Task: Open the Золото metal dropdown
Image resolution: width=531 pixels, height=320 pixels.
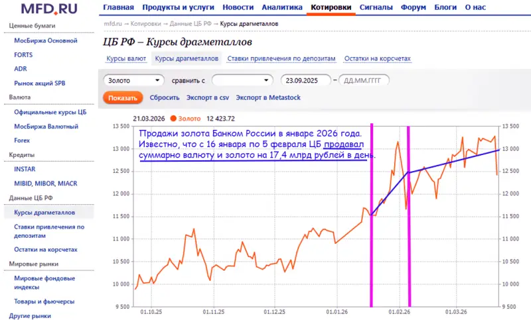Action: (x=133, y=80)
